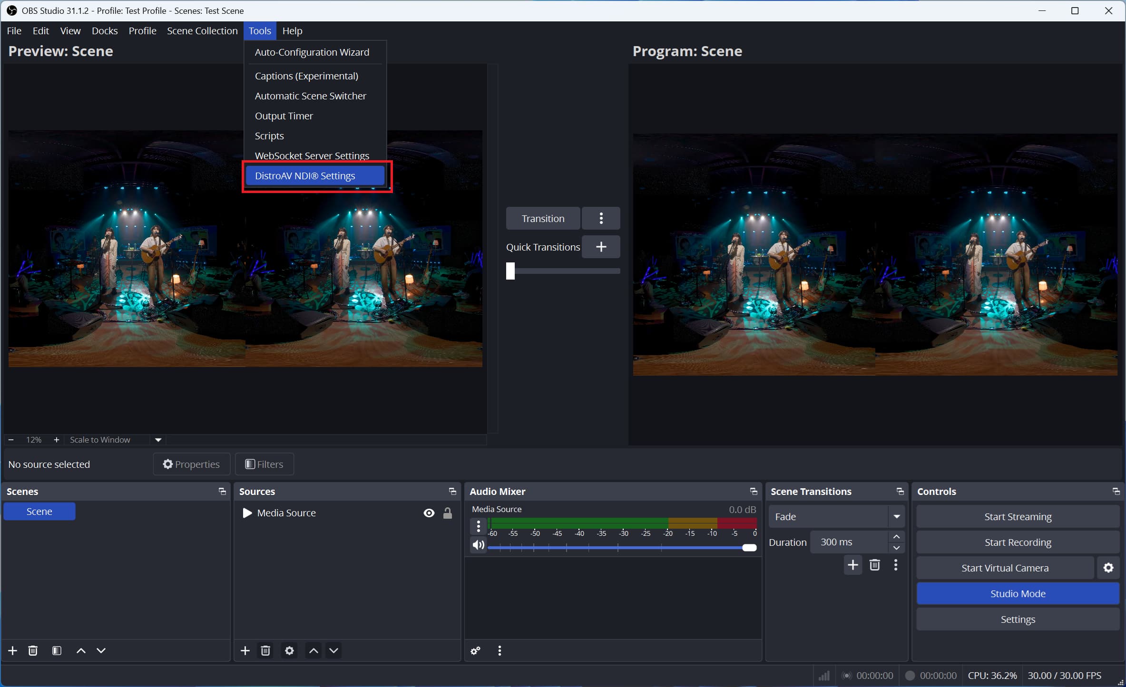Enable Studio Mode

coord(1018,593)
